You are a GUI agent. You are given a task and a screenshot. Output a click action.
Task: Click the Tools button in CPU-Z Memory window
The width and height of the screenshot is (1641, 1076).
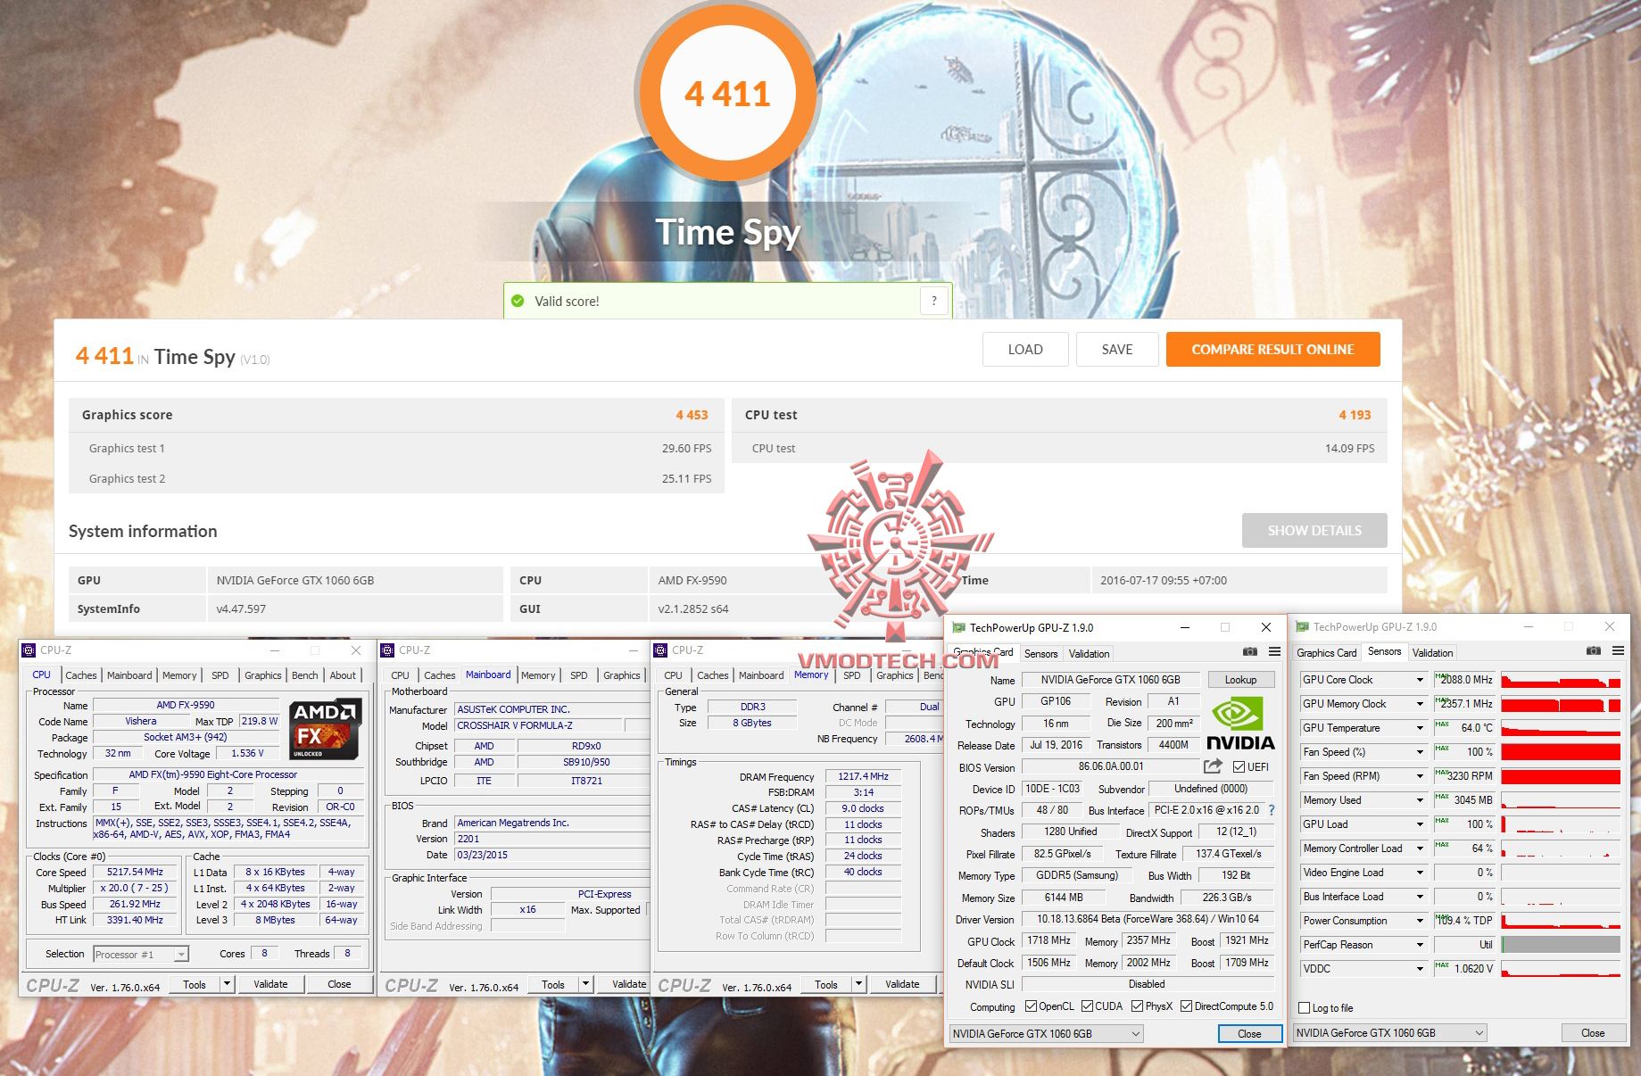[x=826, y=985]
